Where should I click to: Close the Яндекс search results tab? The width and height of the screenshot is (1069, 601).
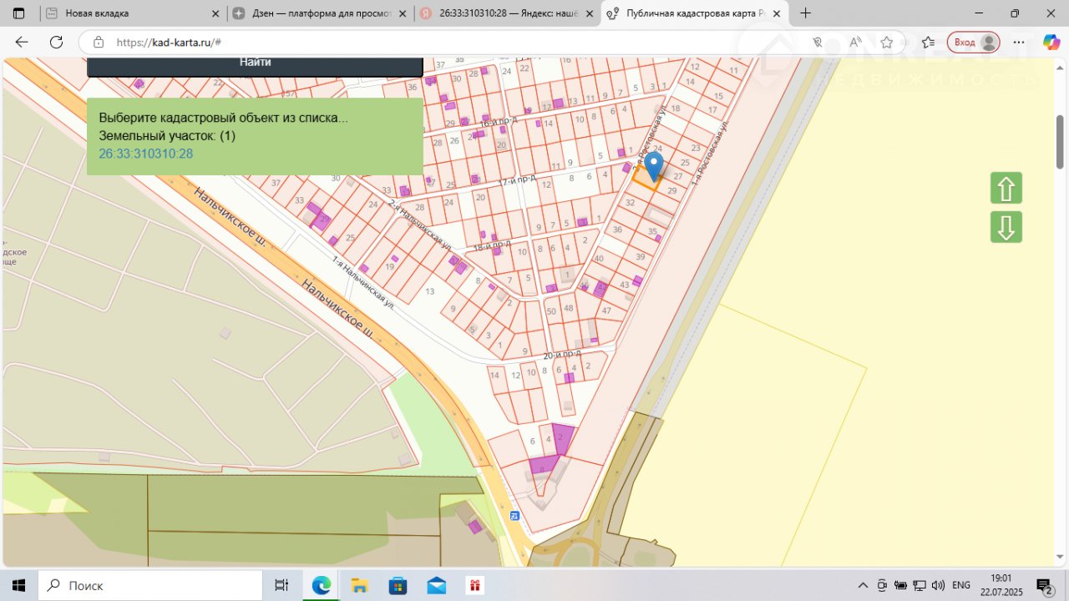(590, 13)
